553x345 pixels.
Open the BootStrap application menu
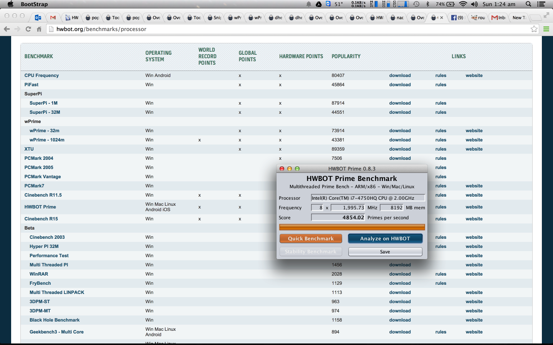pyautogui.click(x=34, y=4)
